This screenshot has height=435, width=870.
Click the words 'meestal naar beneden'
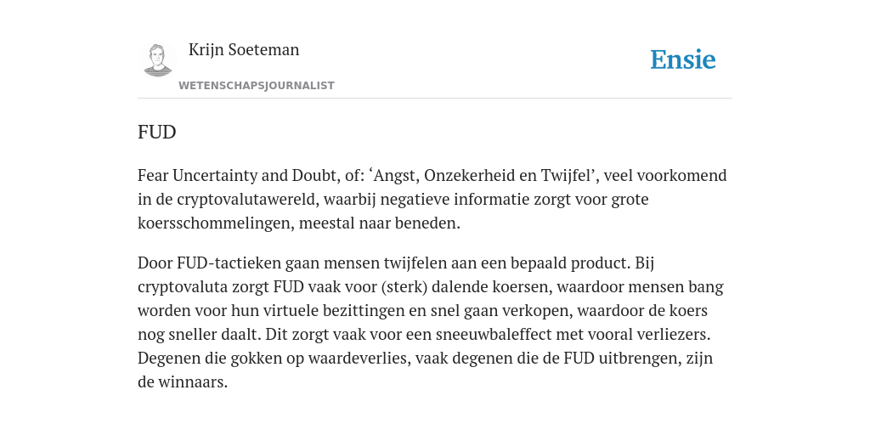(380, 223)
